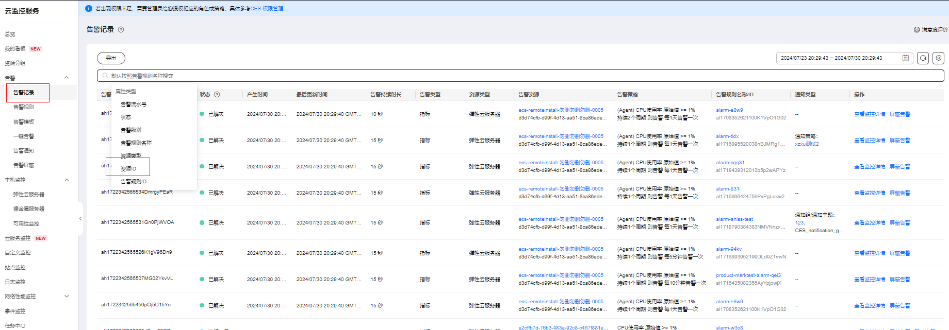Click alarm ID ah1722342565507MG02YkvVL
Image resolution: width=949 pixels, height=330 pixels.
(137, 279)
